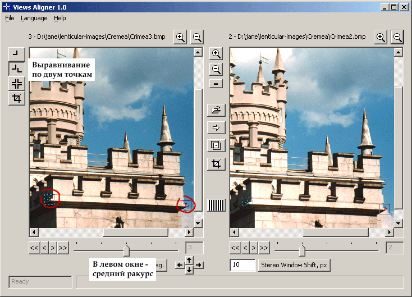Click left pane vertical scrollbar up arrow
The height and width of the screenshot is (297, 412).
pyautogui.click(x=198, y=52)
